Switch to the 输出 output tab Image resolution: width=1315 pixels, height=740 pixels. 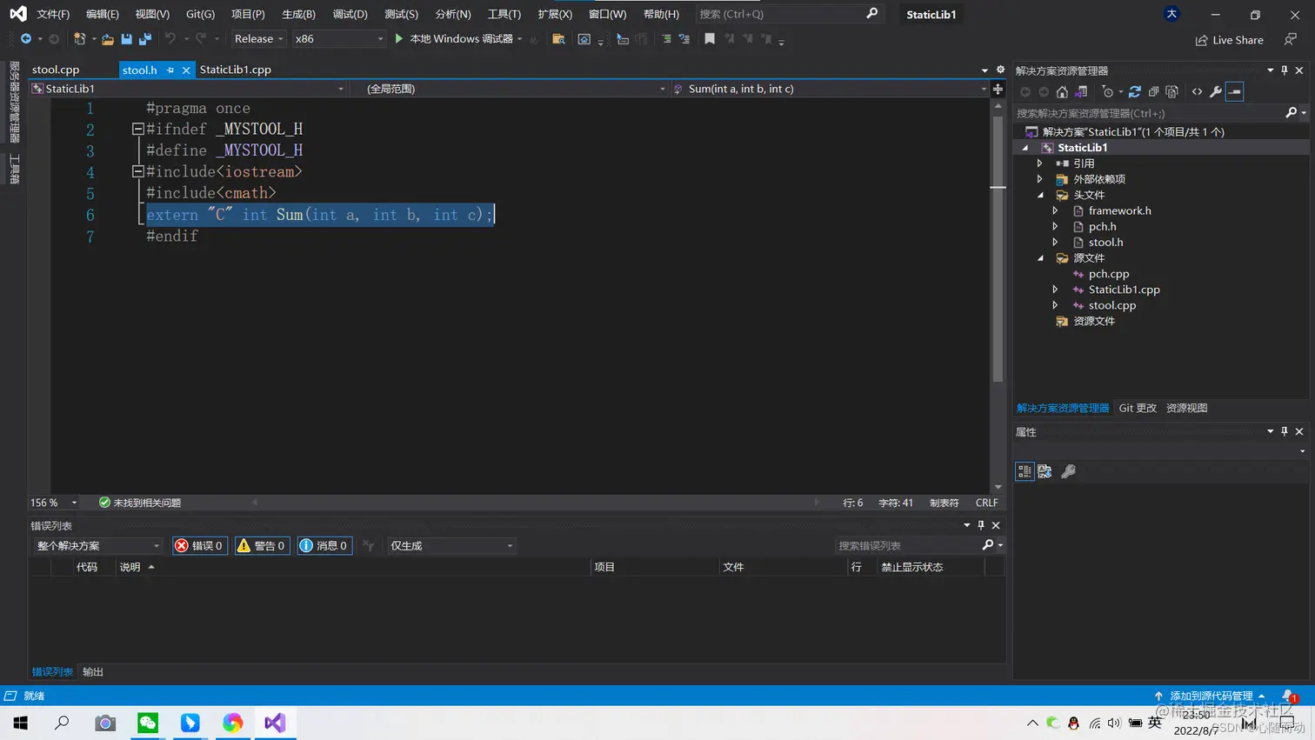pyautogui.click(x=93, y=672)
